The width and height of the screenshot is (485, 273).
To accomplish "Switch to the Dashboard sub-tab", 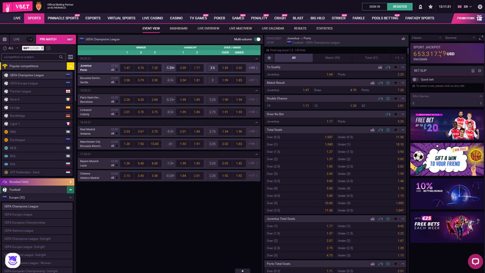I will (178, 29).
